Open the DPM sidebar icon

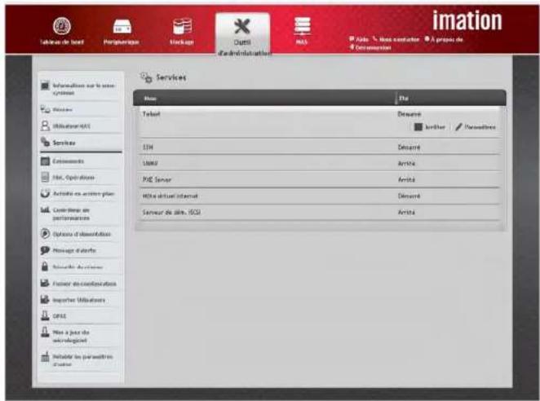click(x=45, y=315)
